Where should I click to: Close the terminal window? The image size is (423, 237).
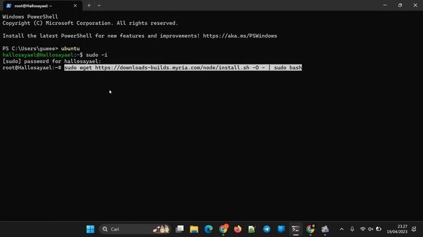pyautogui.click(x=415, y=5)
